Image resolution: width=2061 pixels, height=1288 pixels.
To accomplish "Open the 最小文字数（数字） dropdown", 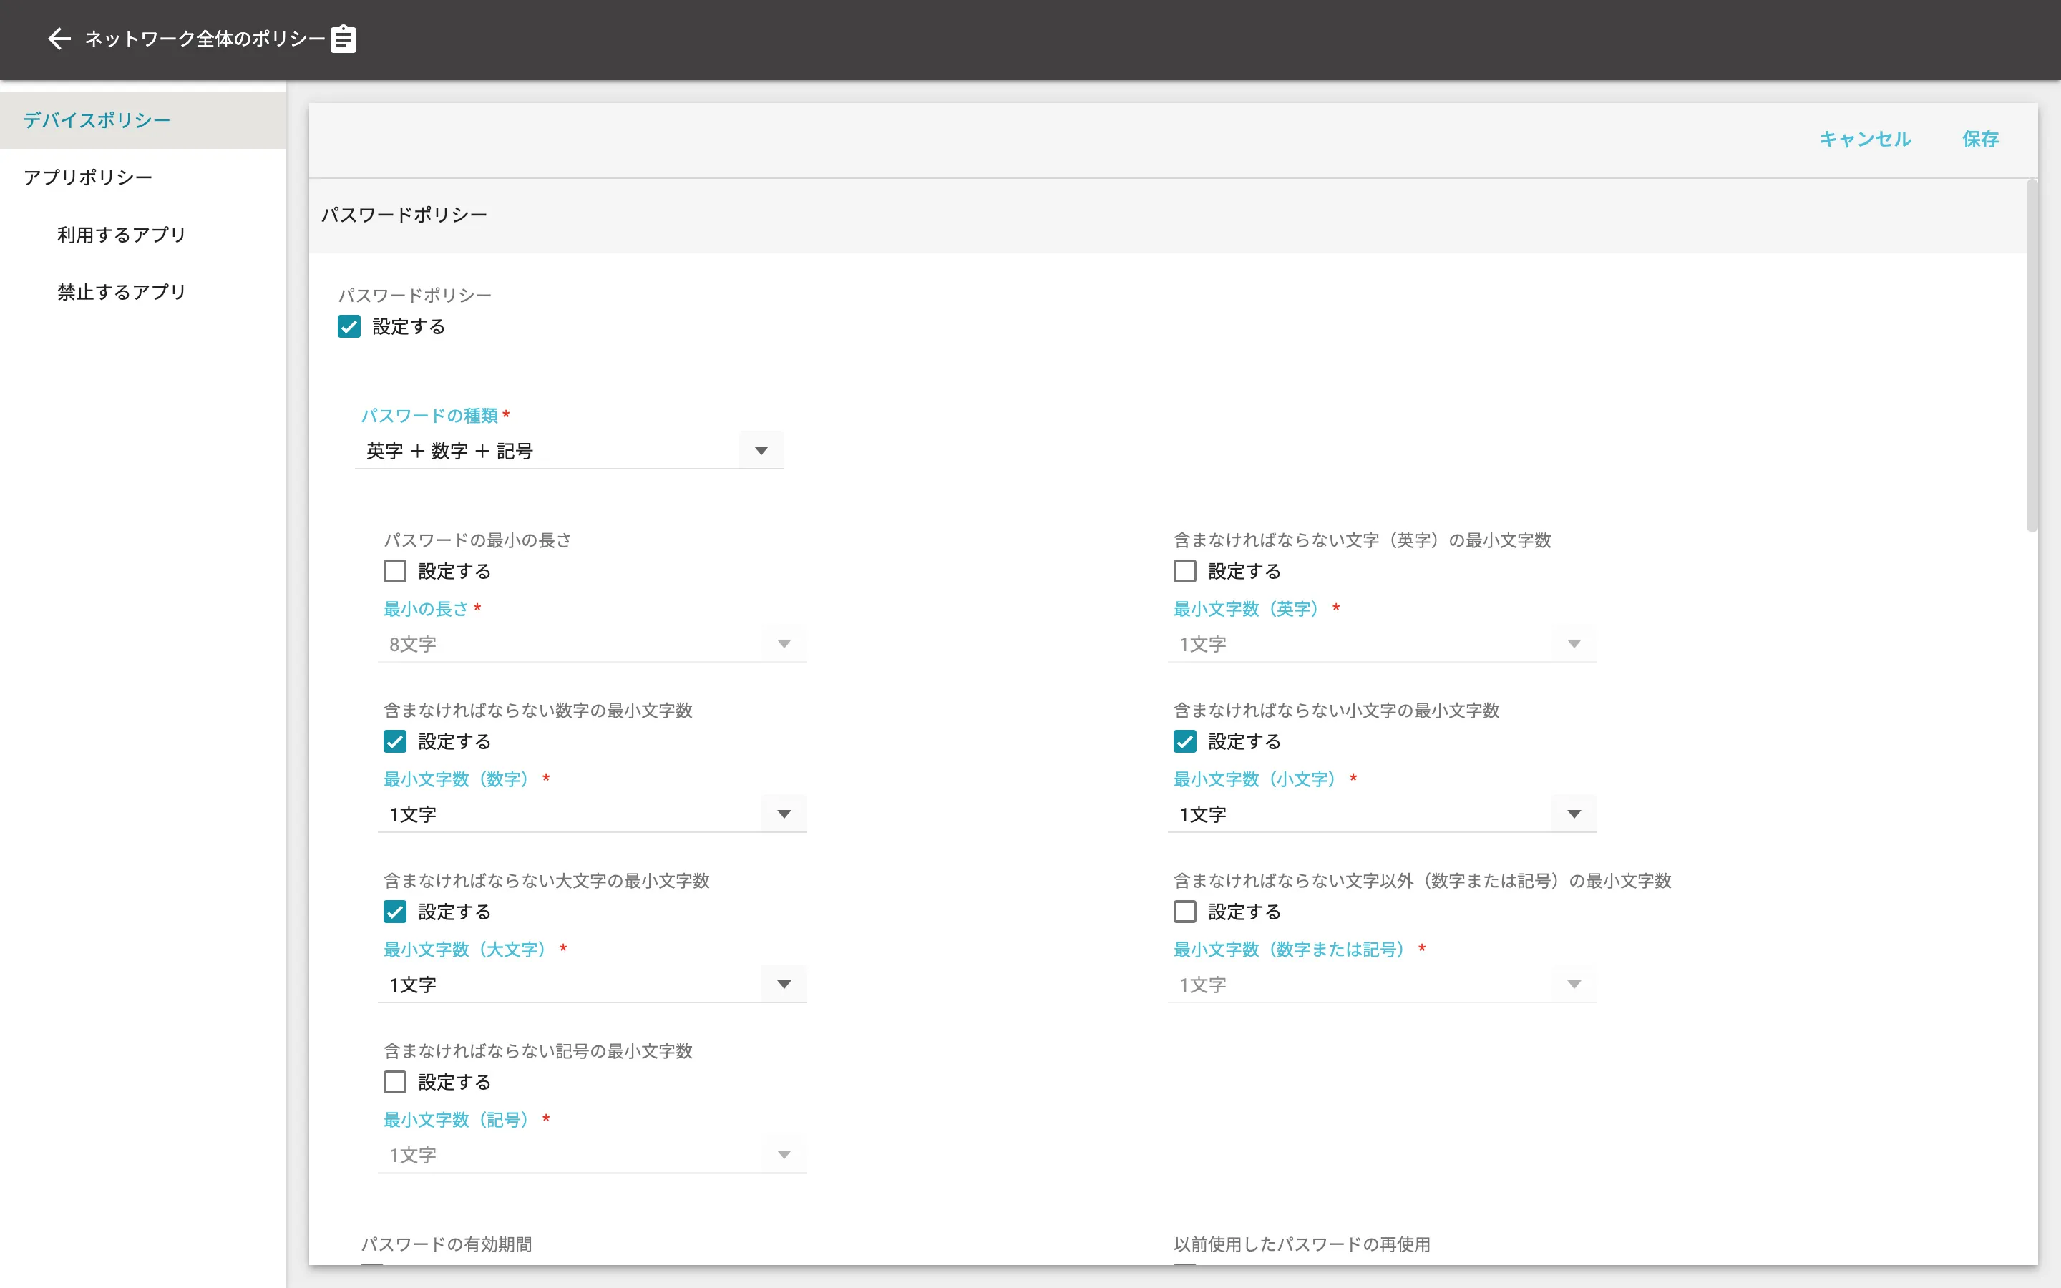I will [x=592, y=814].
